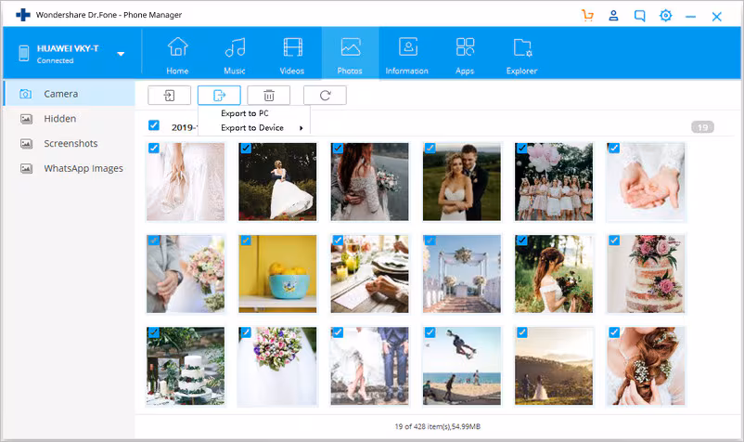
Task: Switch to the Explorer tab
Action: tap(522, 56)
